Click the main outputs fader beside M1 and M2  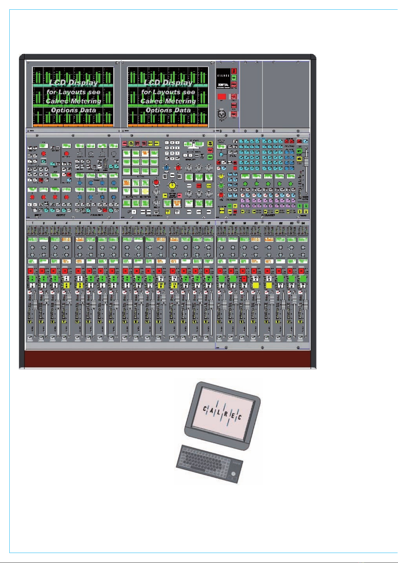pyautogui.click(x=306, y=161)
